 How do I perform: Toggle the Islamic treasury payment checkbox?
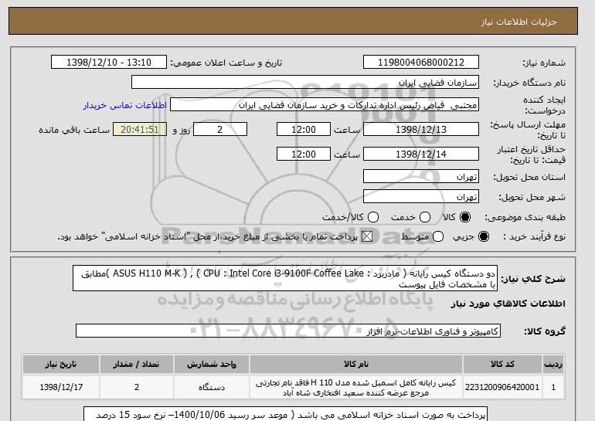pyautogui.click(x=367, y=236)
